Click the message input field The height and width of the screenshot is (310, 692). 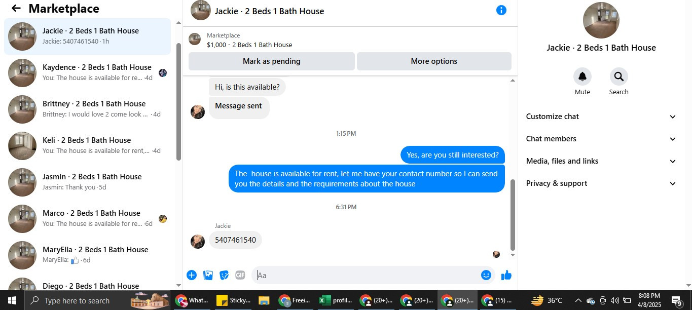(366, 275)
